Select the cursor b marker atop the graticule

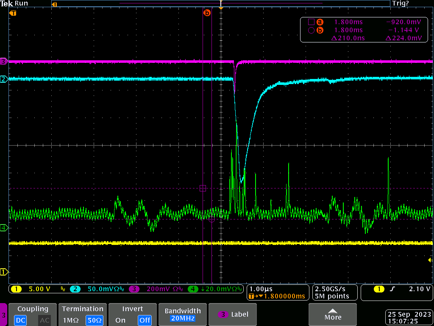click(207, 13)
